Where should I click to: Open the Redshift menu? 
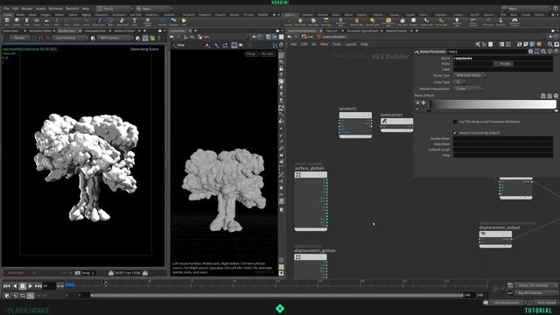tap(72, 8)
